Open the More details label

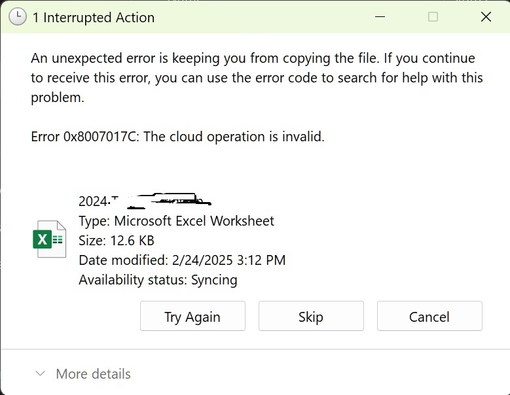(93, 374)
